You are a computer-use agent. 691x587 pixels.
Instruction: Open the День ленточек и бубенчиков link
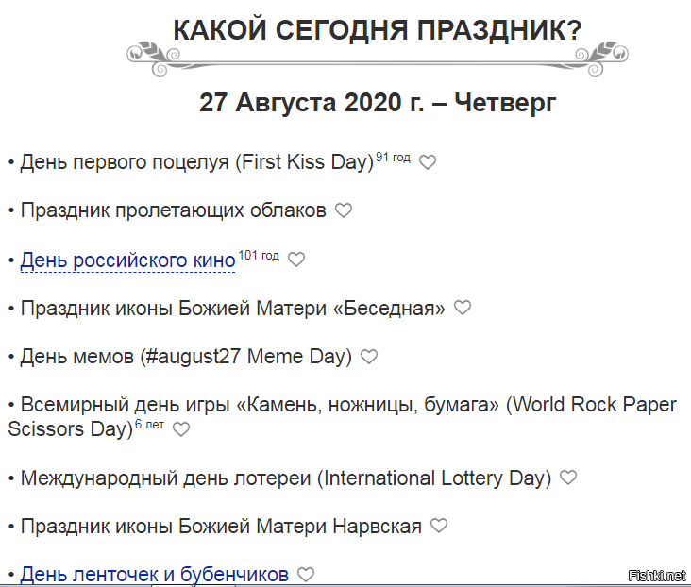pos(155,574)
